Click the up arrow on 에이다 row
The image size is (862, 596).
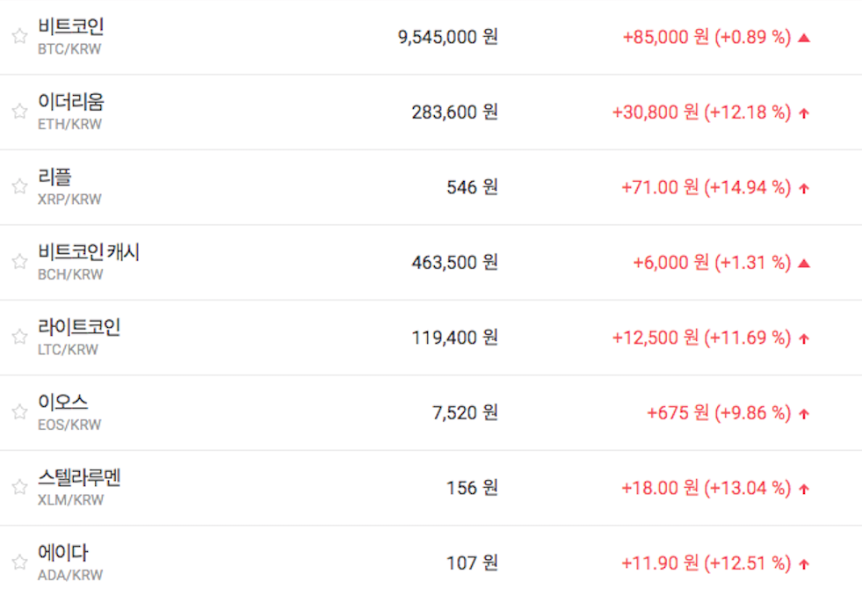point(804,563)
